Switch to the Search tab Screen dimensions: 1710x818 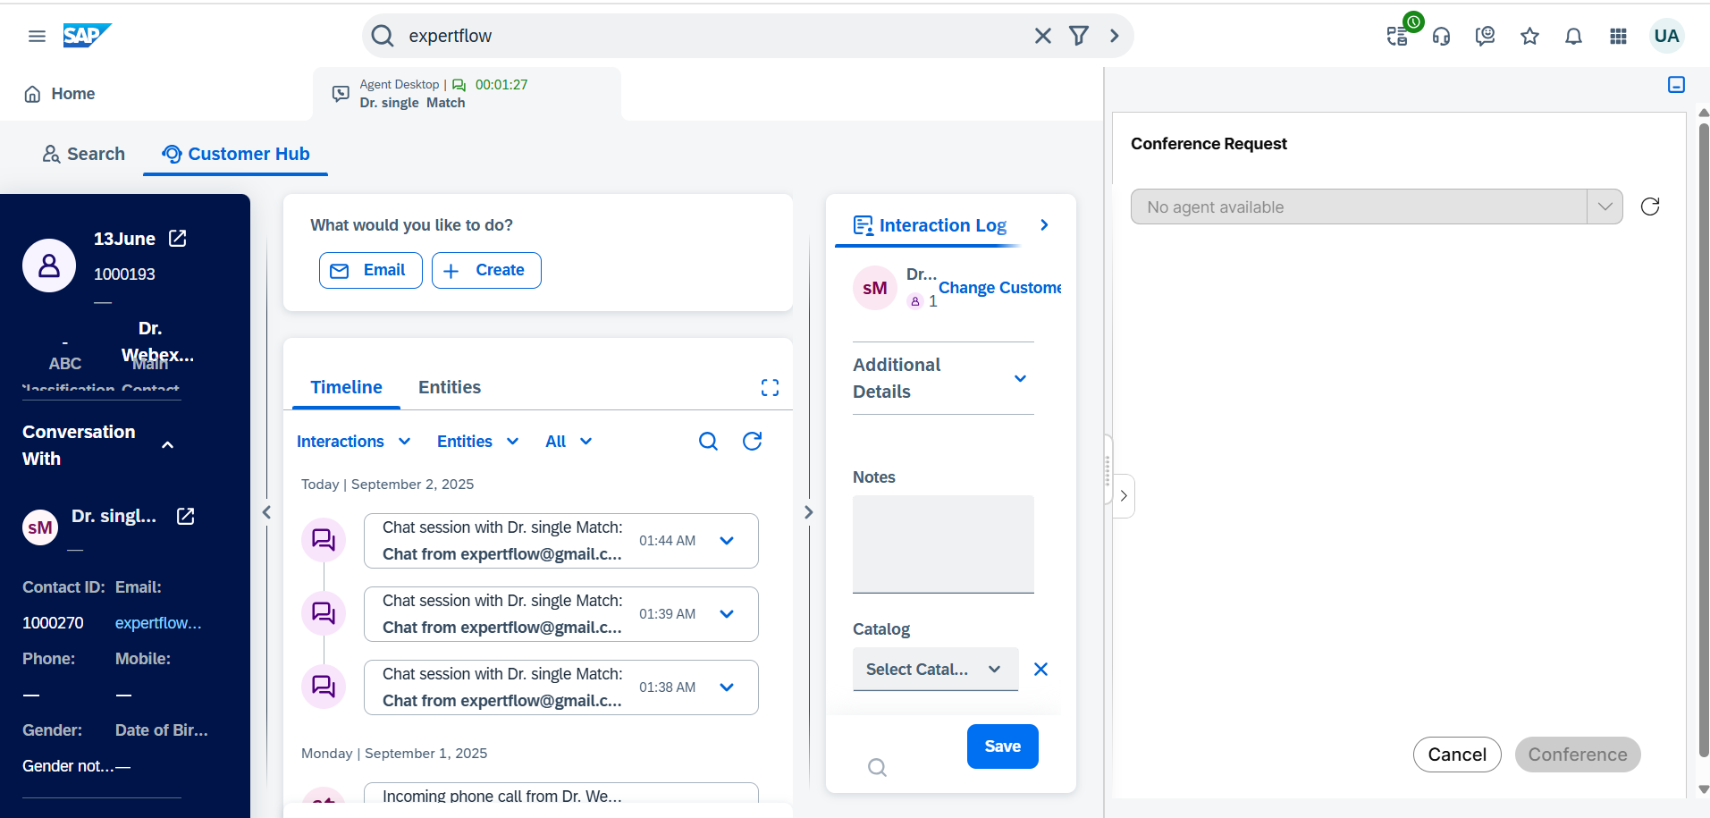(84, 154)
